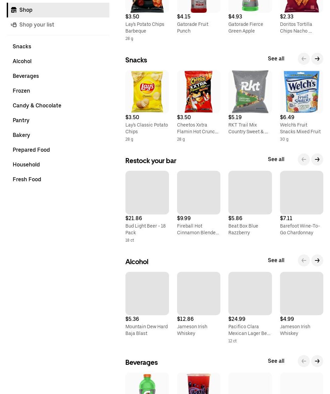Open green Gatorade bottle image in Beverages
The height and width of the screenshot is (394, 330).
click(147, 383)
